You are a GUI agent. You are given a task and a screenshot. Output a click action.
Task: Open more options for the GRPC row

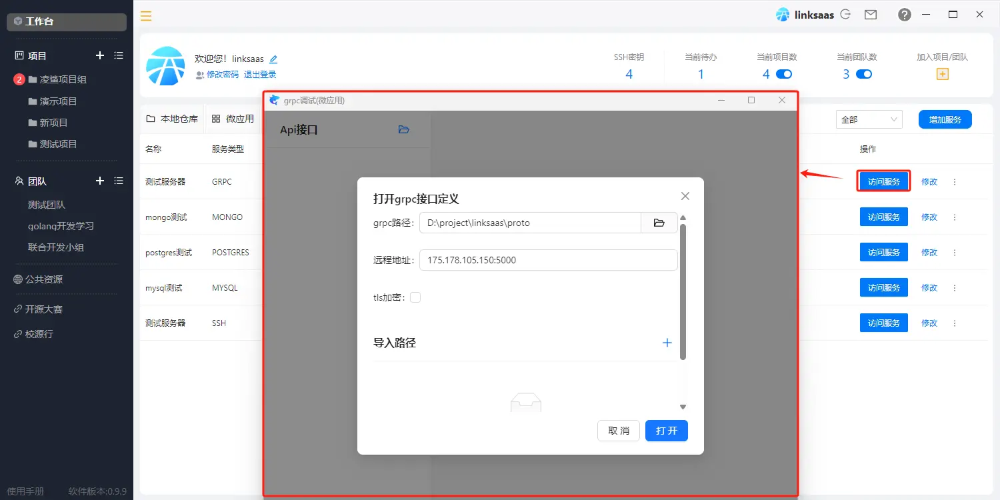click(954, 181)
